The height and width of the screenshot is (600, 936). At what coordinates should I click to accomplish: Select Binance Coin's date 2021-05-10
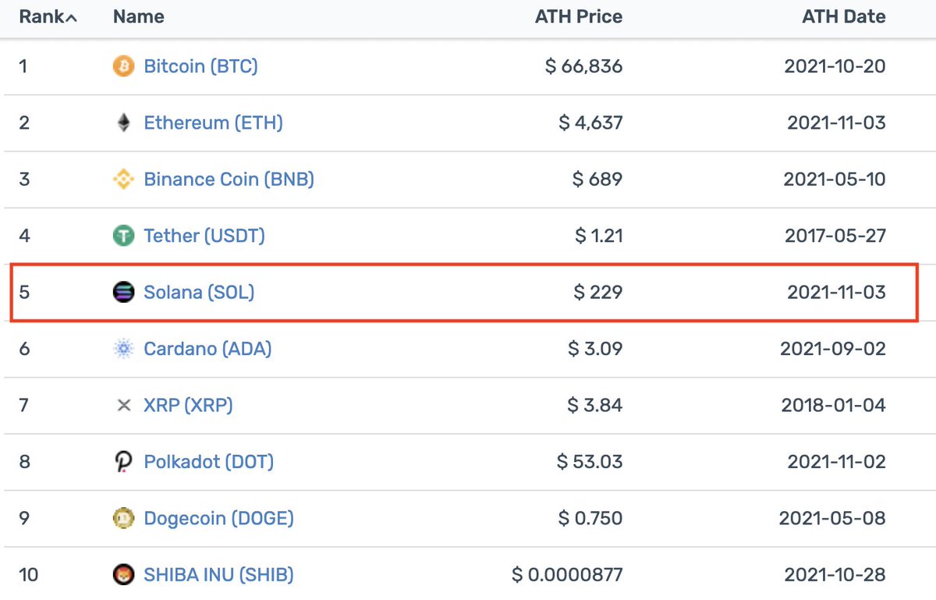(x=835, y=179)
